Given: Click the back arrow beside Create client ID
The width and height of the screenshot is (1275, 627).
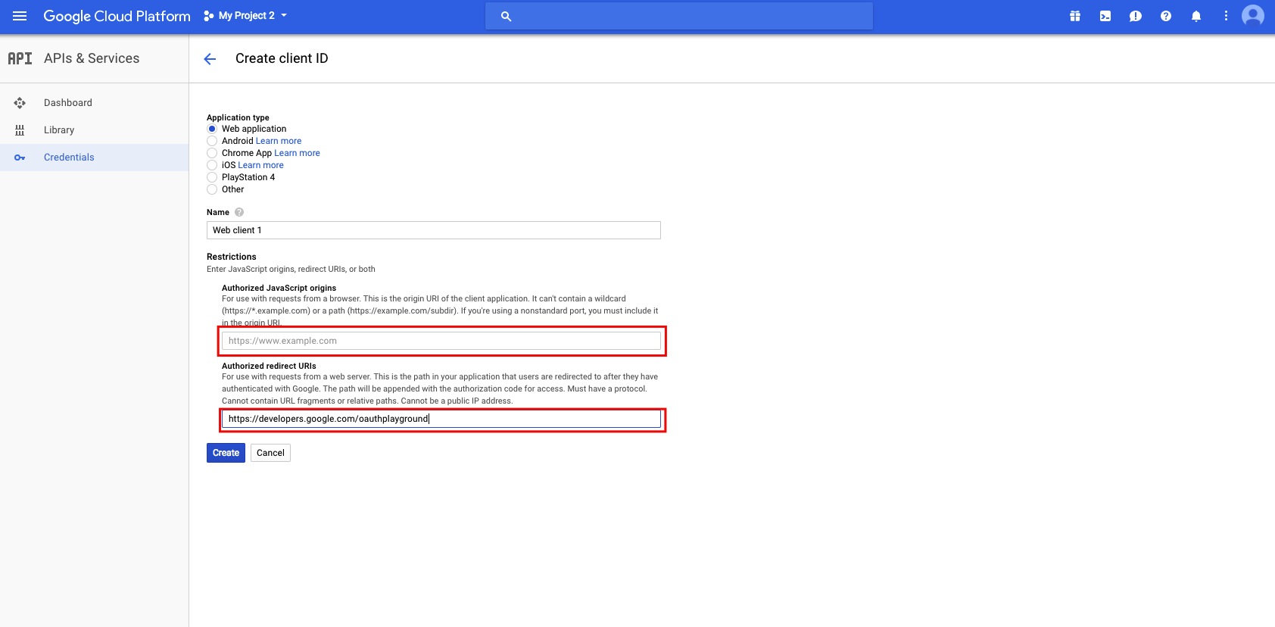Looking at the screenshot, I should coord(210,59).
